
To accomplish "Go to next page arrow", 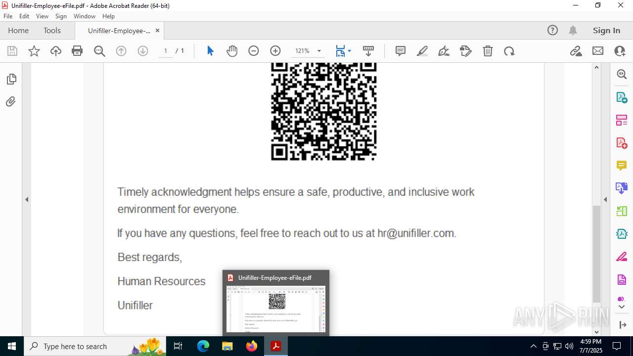I will coord(143,51).
